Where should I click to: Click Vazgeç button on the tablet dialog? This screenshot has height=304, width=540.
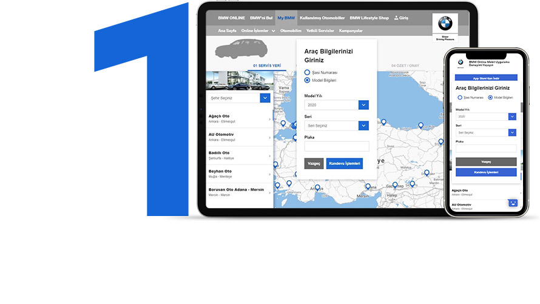click(314, 164)
